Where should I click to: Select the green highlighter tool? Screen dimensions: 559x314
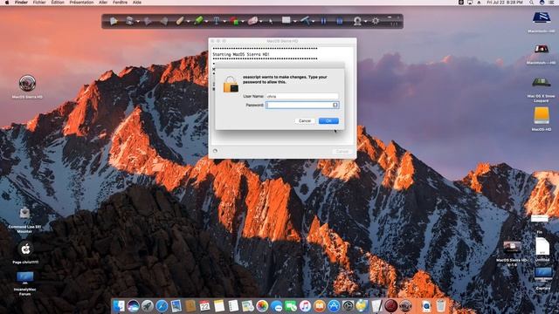click(198, 21)
